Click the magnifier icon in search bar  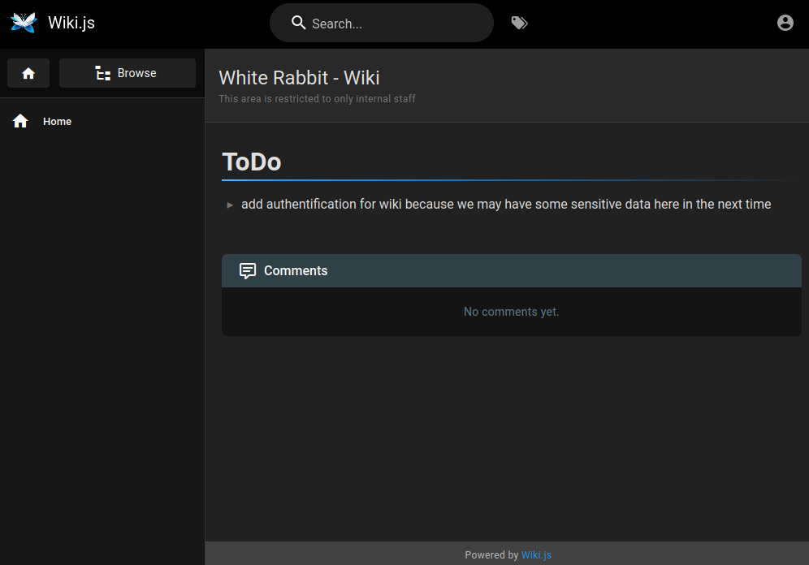[299, 23]
